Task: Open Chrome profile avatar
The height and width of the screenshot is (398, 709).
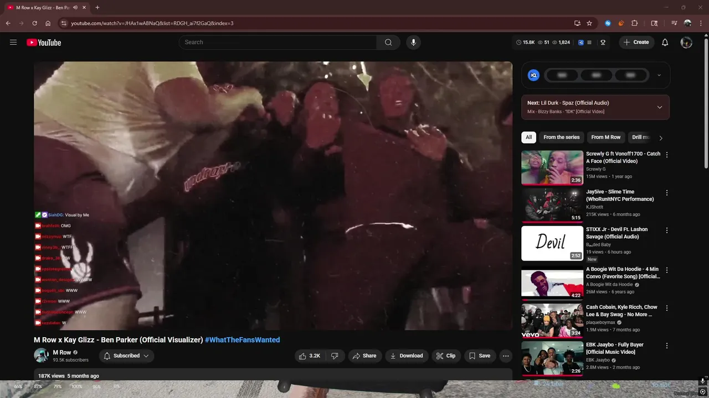Action: tap(687, 23)
